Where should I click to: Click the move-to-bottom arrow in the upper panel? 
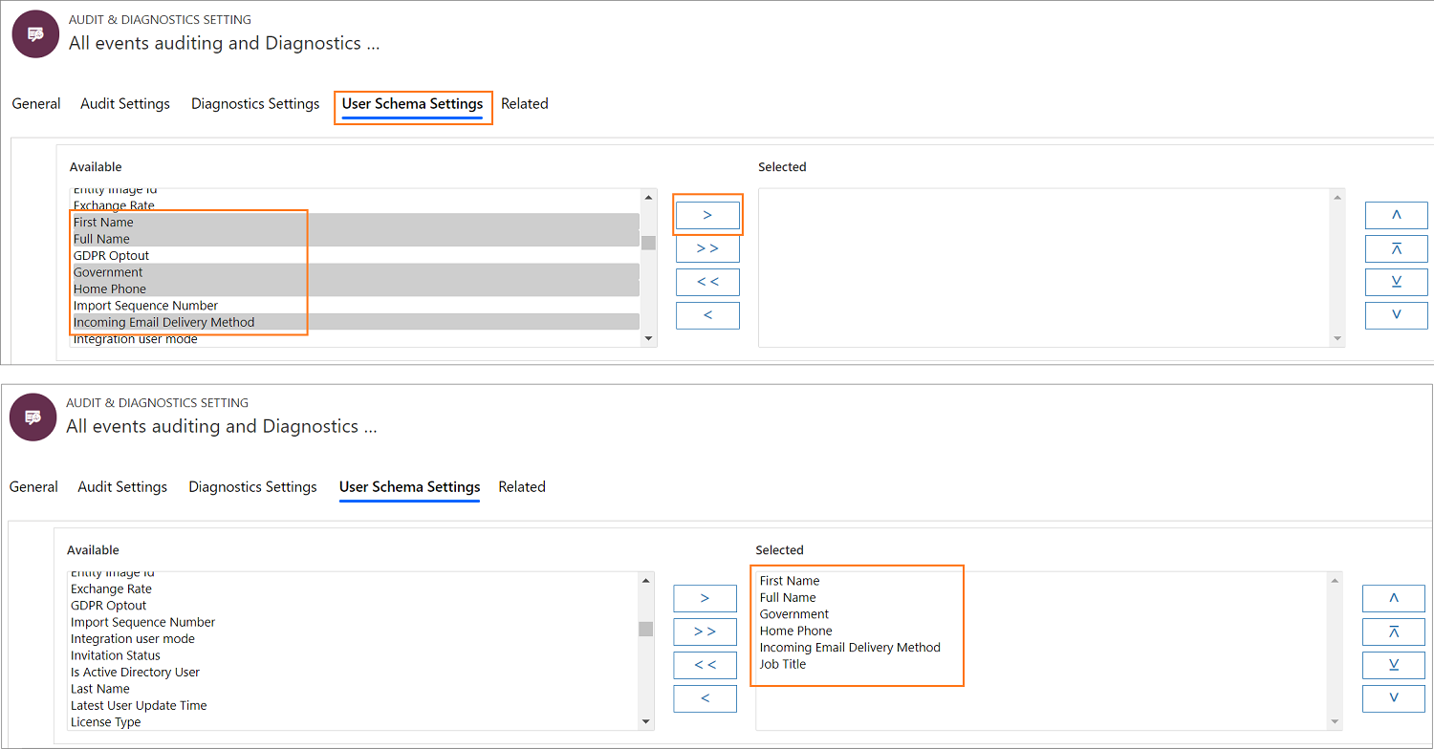(x=1396, y=282)
